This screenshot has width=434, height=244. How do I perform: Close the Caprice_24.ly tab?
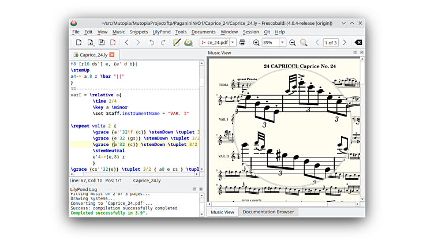pos(112,55)
